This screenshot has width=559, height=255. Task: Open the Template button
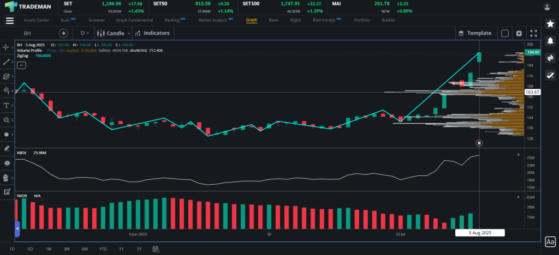tap(475, 33)
